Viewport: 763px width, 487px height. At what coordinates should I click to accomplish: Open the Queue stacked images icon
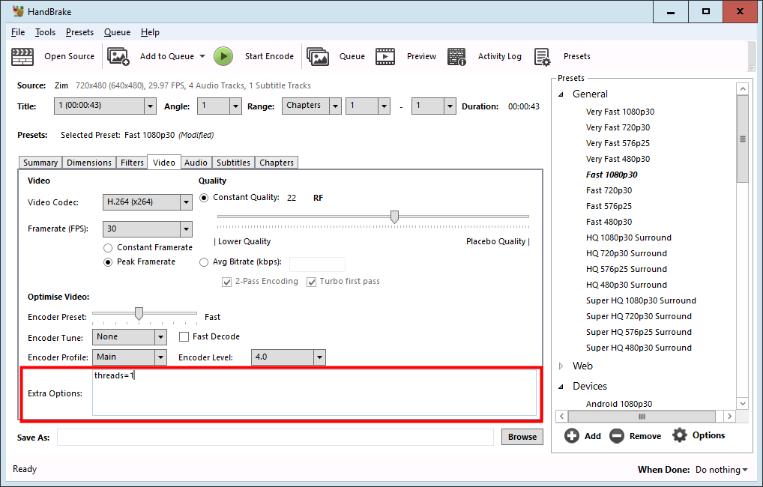318,56
